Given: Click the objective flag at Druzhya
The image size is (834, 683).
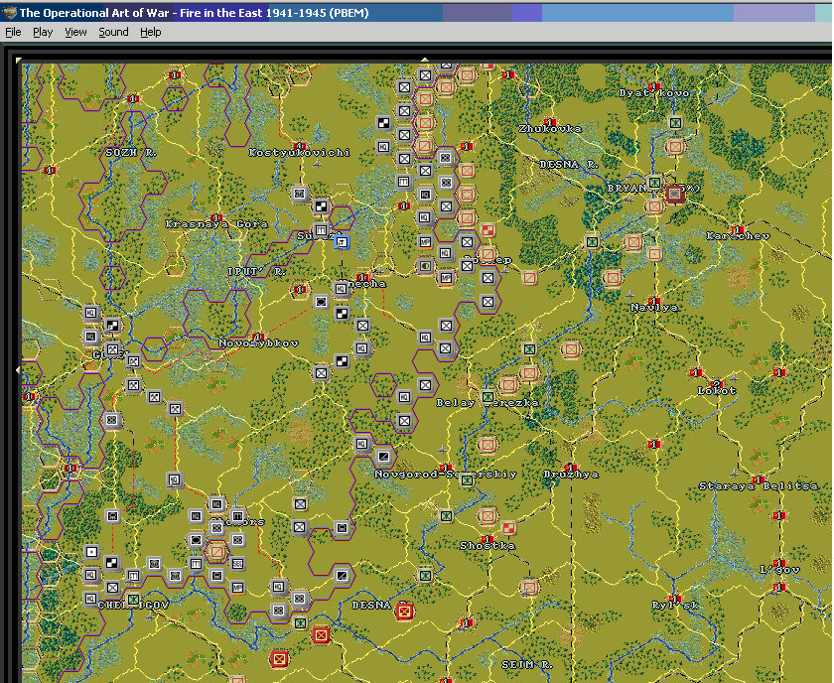Looking at the screenshot, I should 571,467.
